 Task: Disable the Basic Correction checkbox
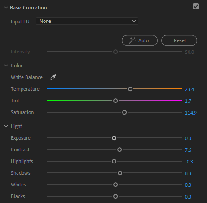coord(196,6)
